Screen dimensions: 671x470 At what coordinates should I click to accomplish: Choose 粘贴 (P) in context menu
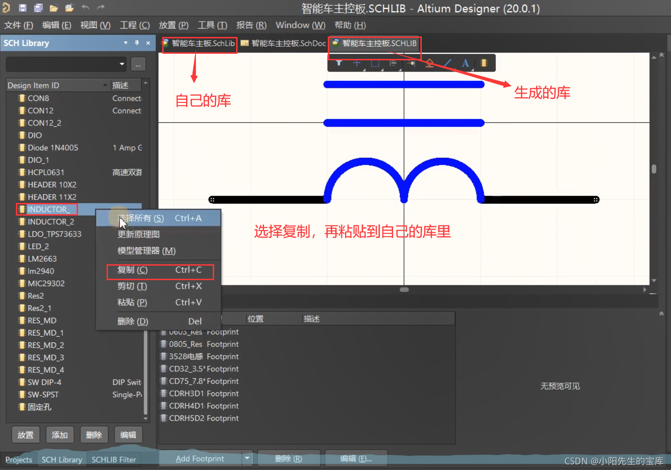pos(159,303)
